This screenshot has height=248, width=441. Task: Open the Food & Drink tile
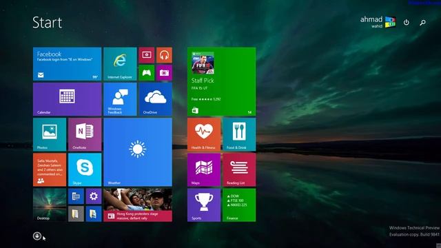click(239, 134)
